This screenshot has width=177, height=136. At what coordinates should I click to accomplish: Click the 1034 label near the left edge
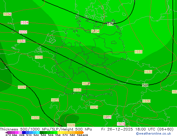tap(25, 23)
